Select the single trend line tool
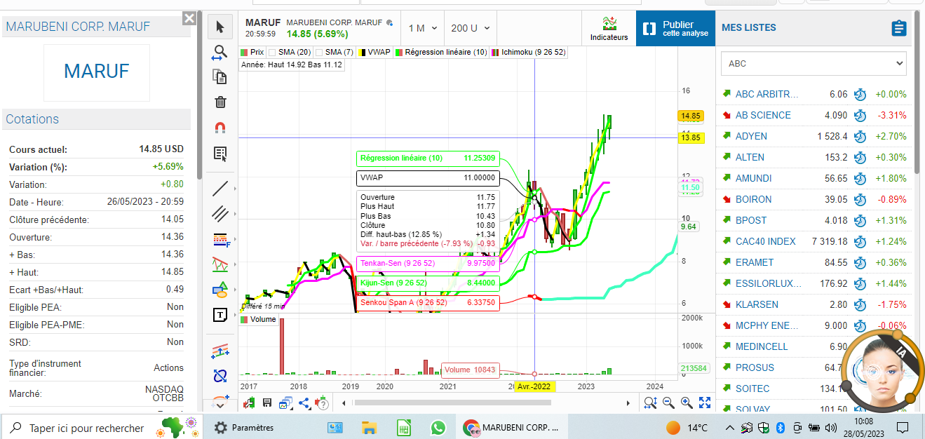The image size is (925, 439). (x=220, y=188)
